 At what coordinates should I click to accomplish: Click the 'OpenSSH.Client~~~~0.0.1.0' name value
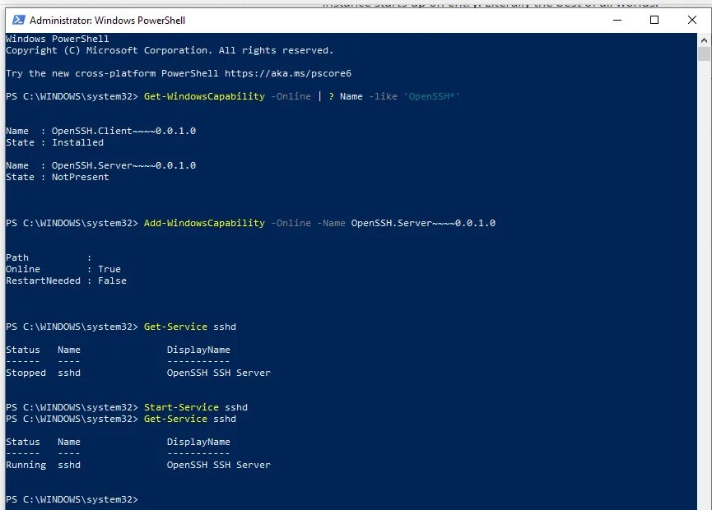123,131
